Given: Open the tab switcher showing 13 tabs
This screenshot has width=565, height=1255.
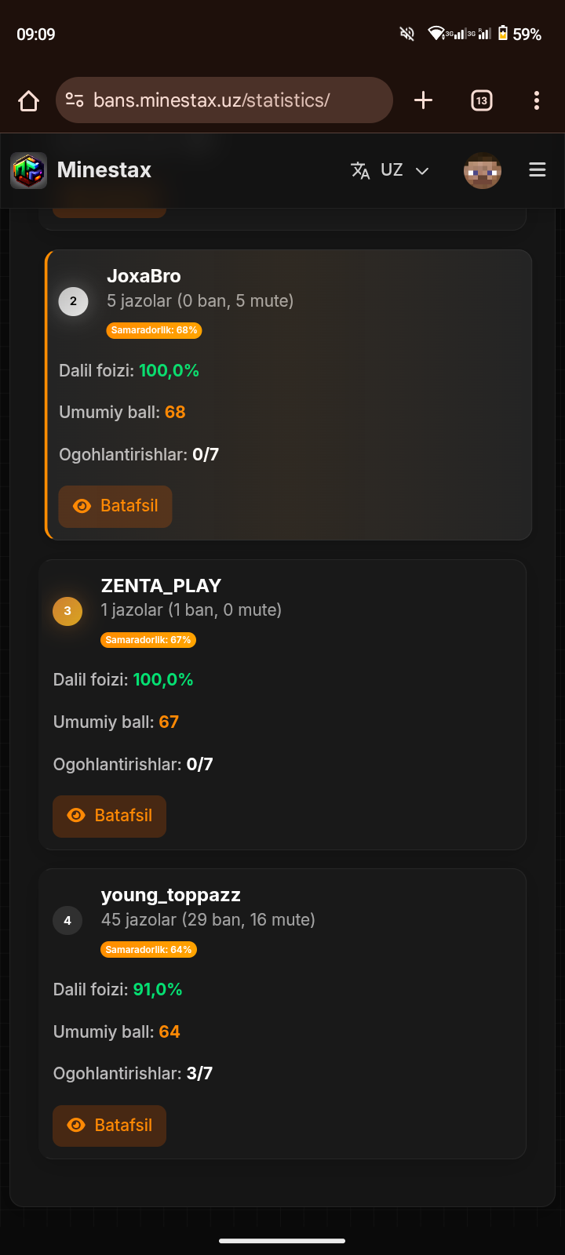Looking at the screenshot, I should coord(481,100).
